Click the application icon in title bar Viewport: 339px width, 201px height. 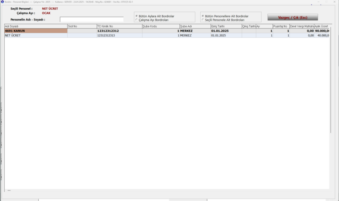click(x=2, y=2)
